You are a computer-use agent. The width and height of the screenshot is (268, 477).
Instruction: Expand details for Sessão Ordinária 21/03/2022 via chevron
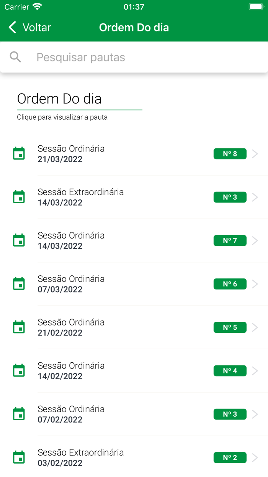coord(255,153)
